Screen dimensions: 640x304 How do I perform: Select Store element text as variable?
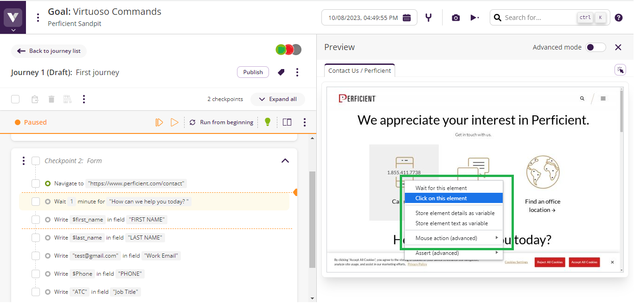point(454,223)
